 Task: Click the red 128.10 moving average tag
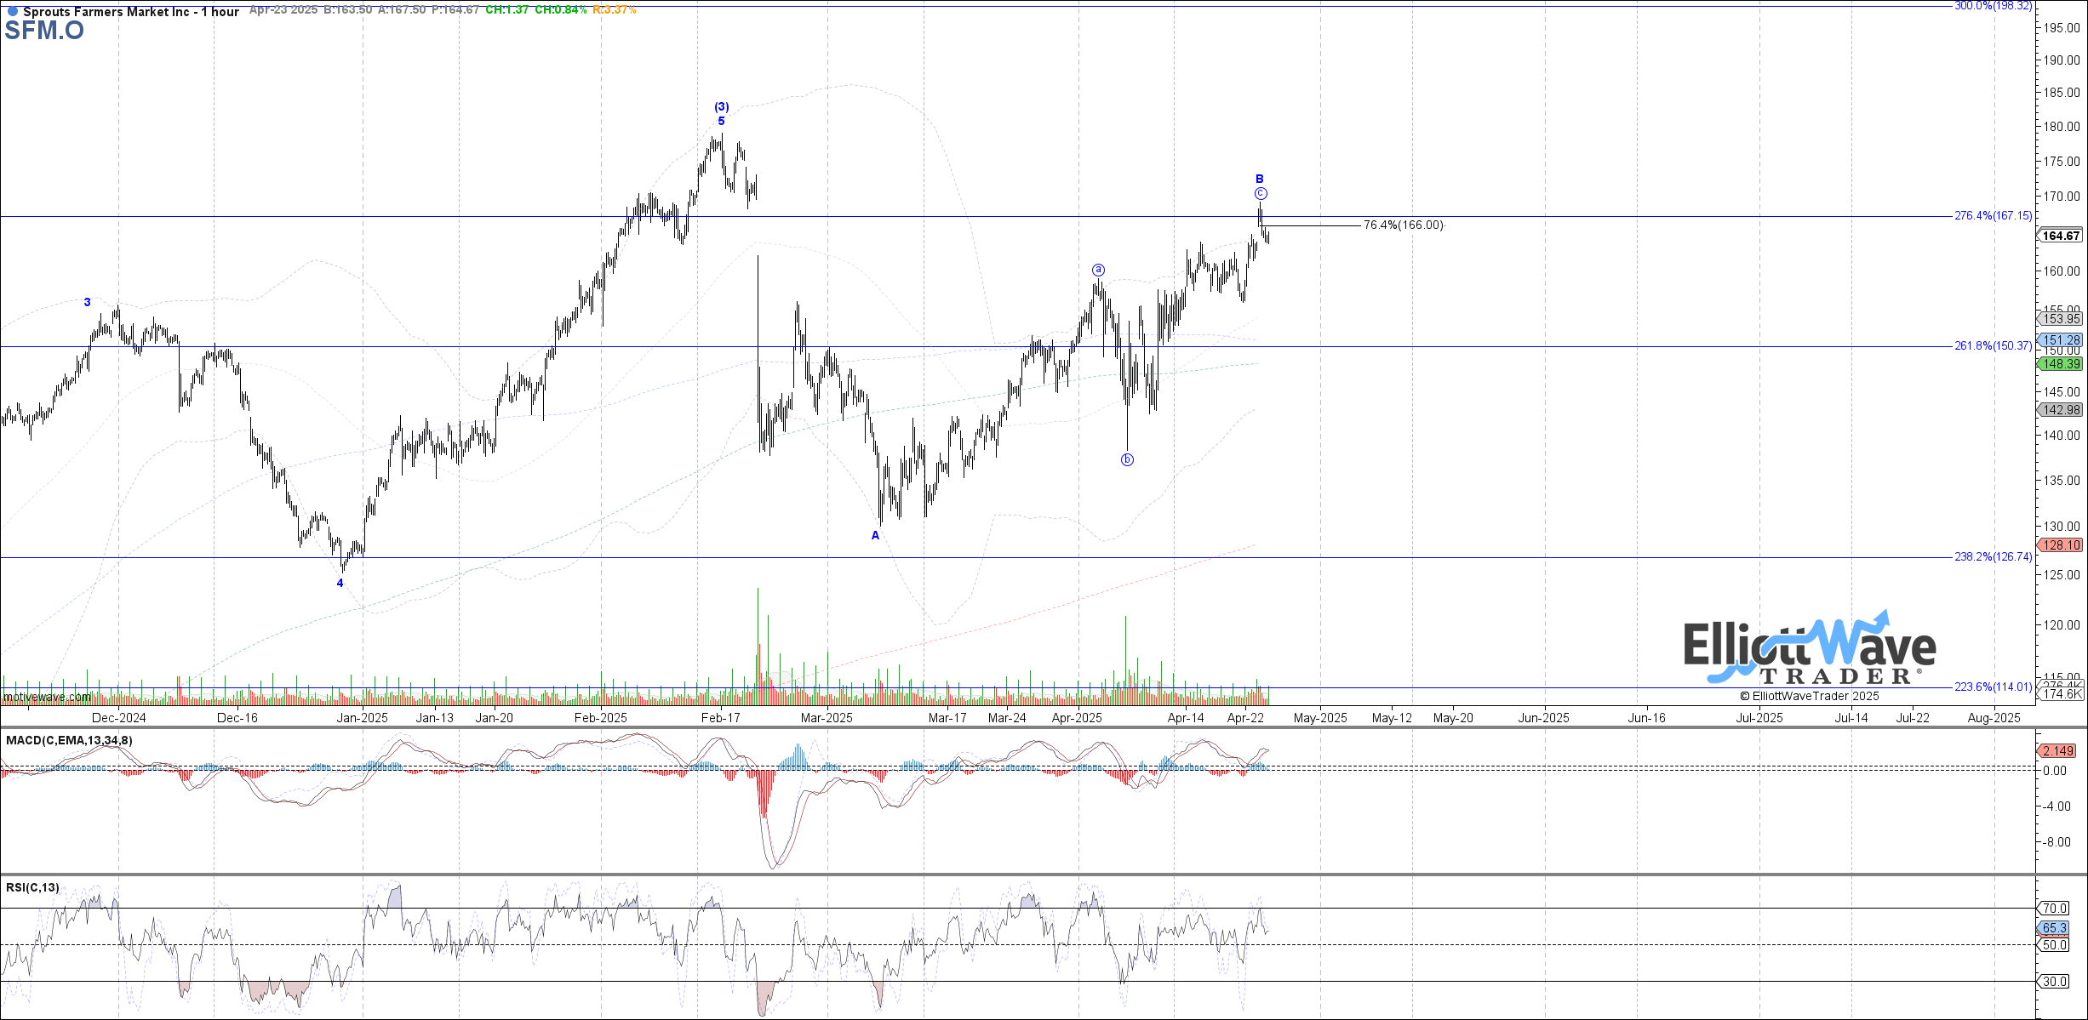point(2060,545)
